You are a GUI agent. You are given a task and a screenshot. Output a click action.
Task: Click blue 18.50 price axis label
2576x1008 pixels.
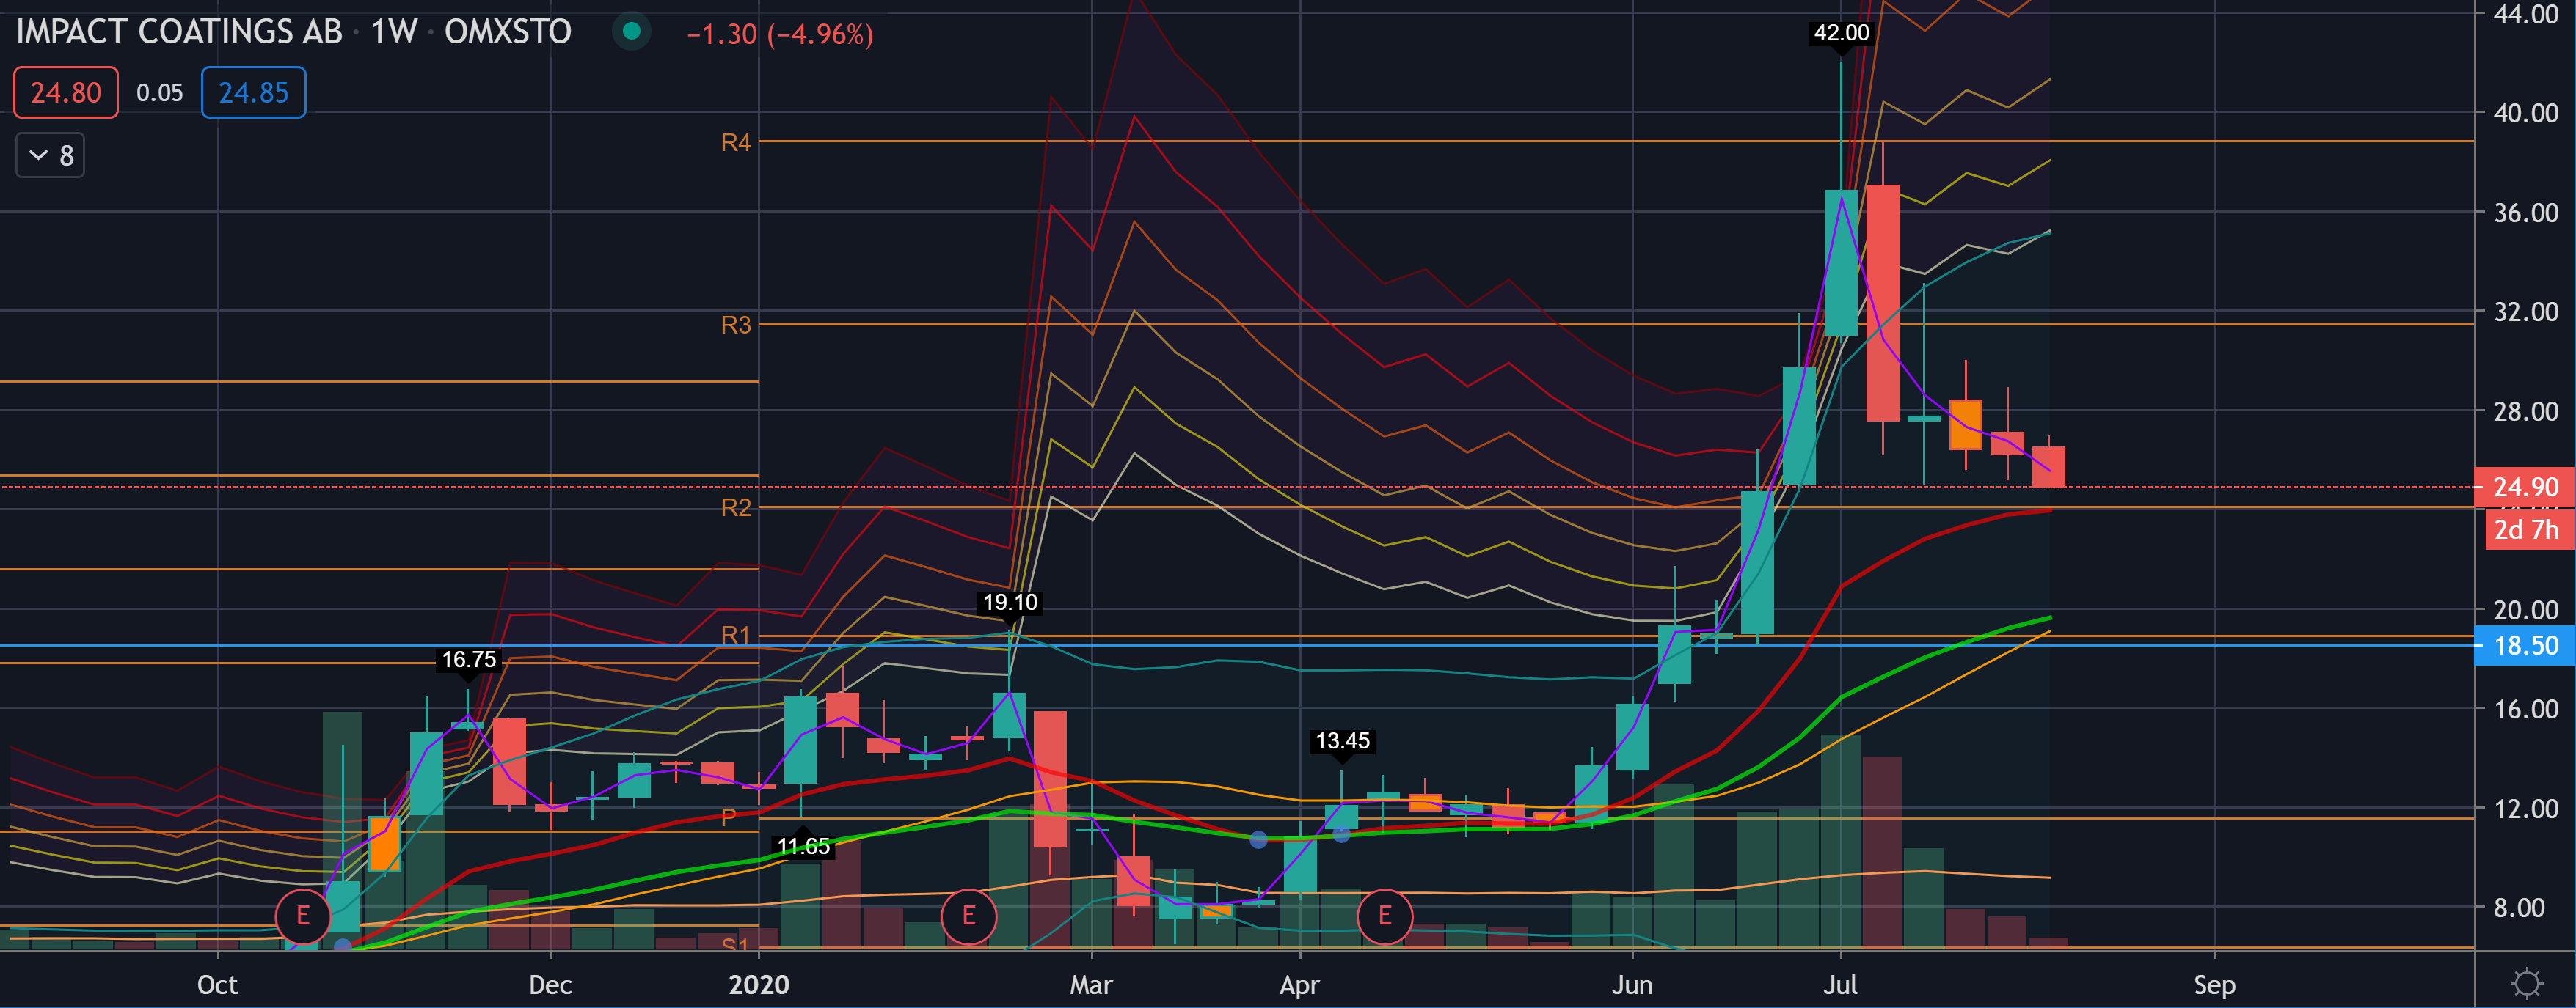tap(2524, 645)
